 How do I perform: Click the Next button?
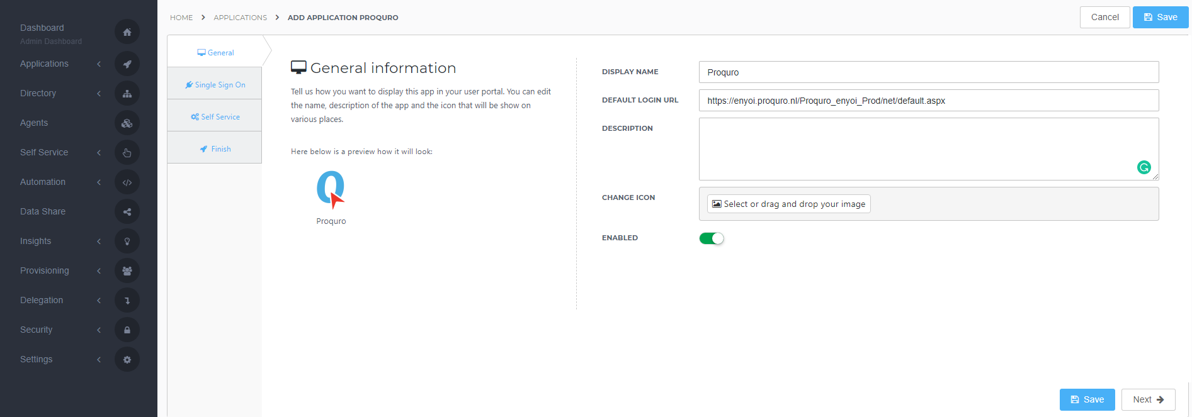(1149, 399)
